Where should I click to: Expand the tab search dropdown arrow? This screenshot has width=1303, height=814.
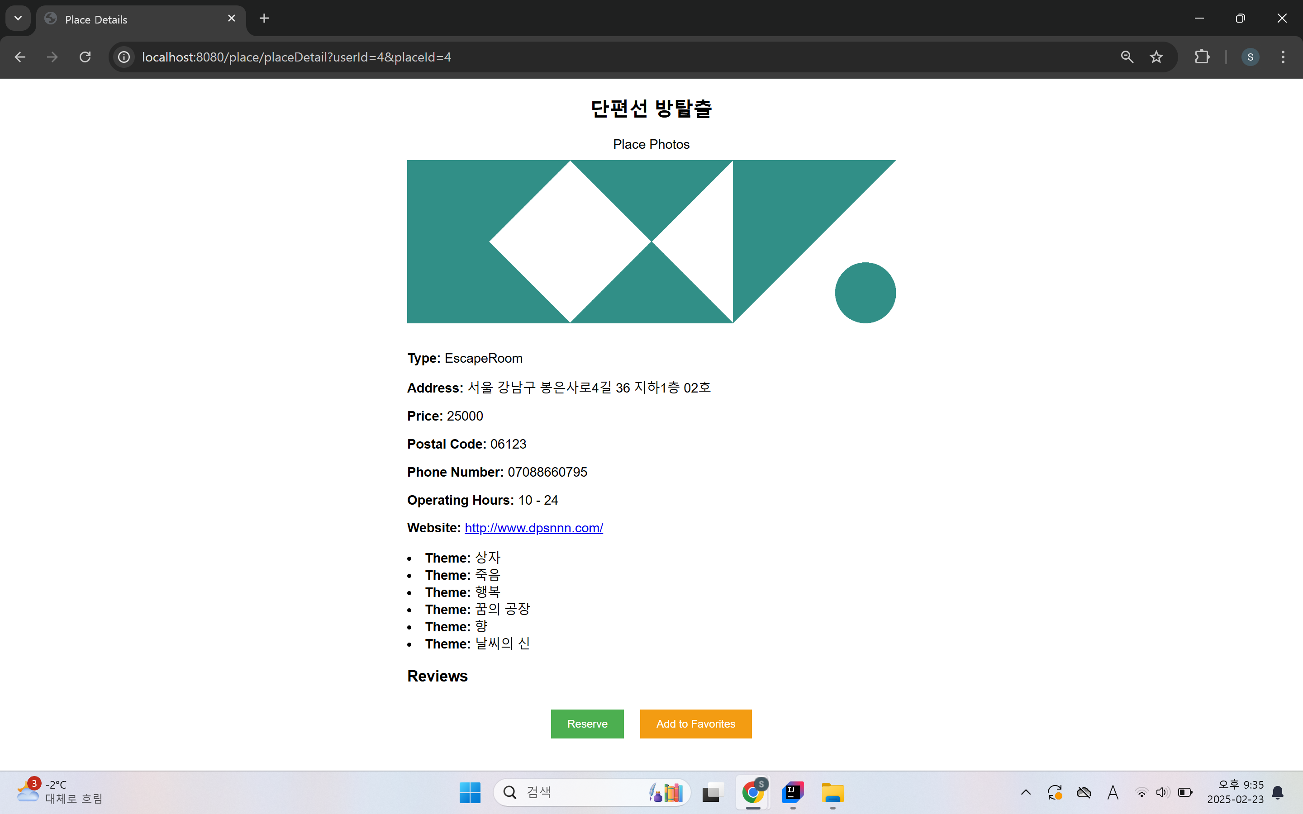point(18,18)
